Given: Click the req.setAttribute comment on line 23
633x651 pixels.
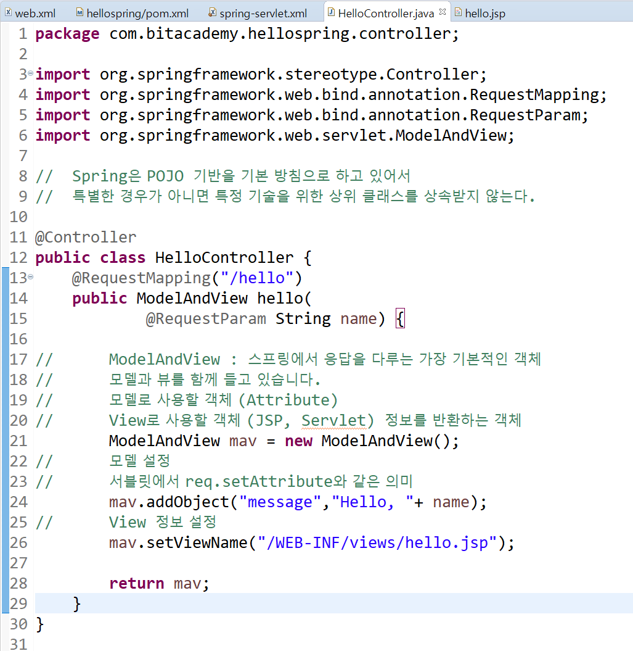Looking at the screenshot, I should tap(259, 481).
